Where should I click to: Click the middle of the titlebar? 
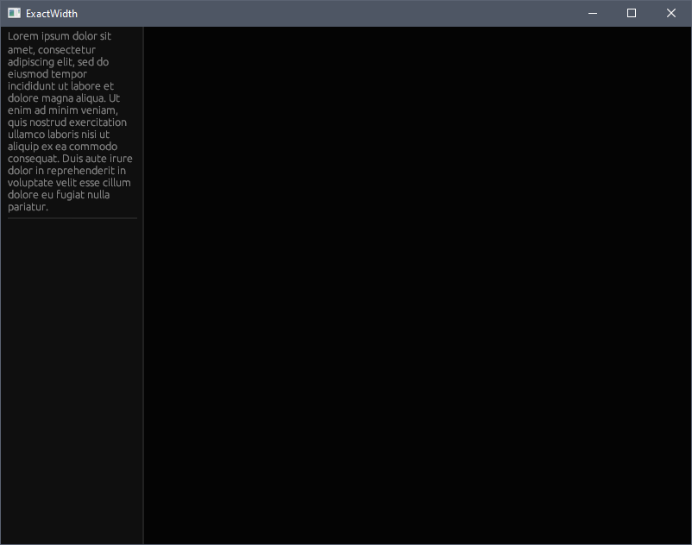(345, 13)
